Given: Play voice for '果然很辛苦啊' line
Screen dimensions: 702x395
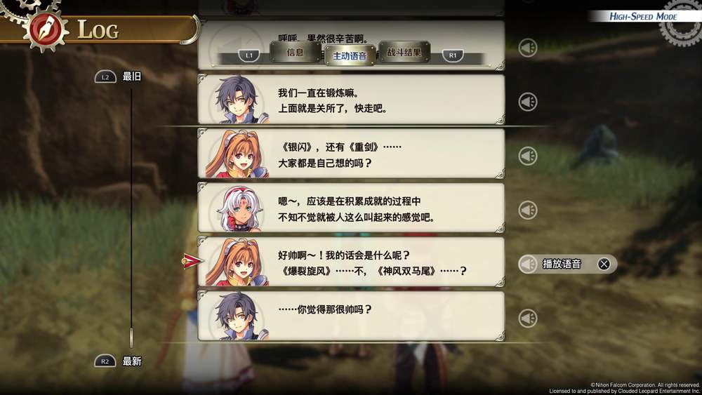Looking at the screenshot, I should [x=528, y=48].
